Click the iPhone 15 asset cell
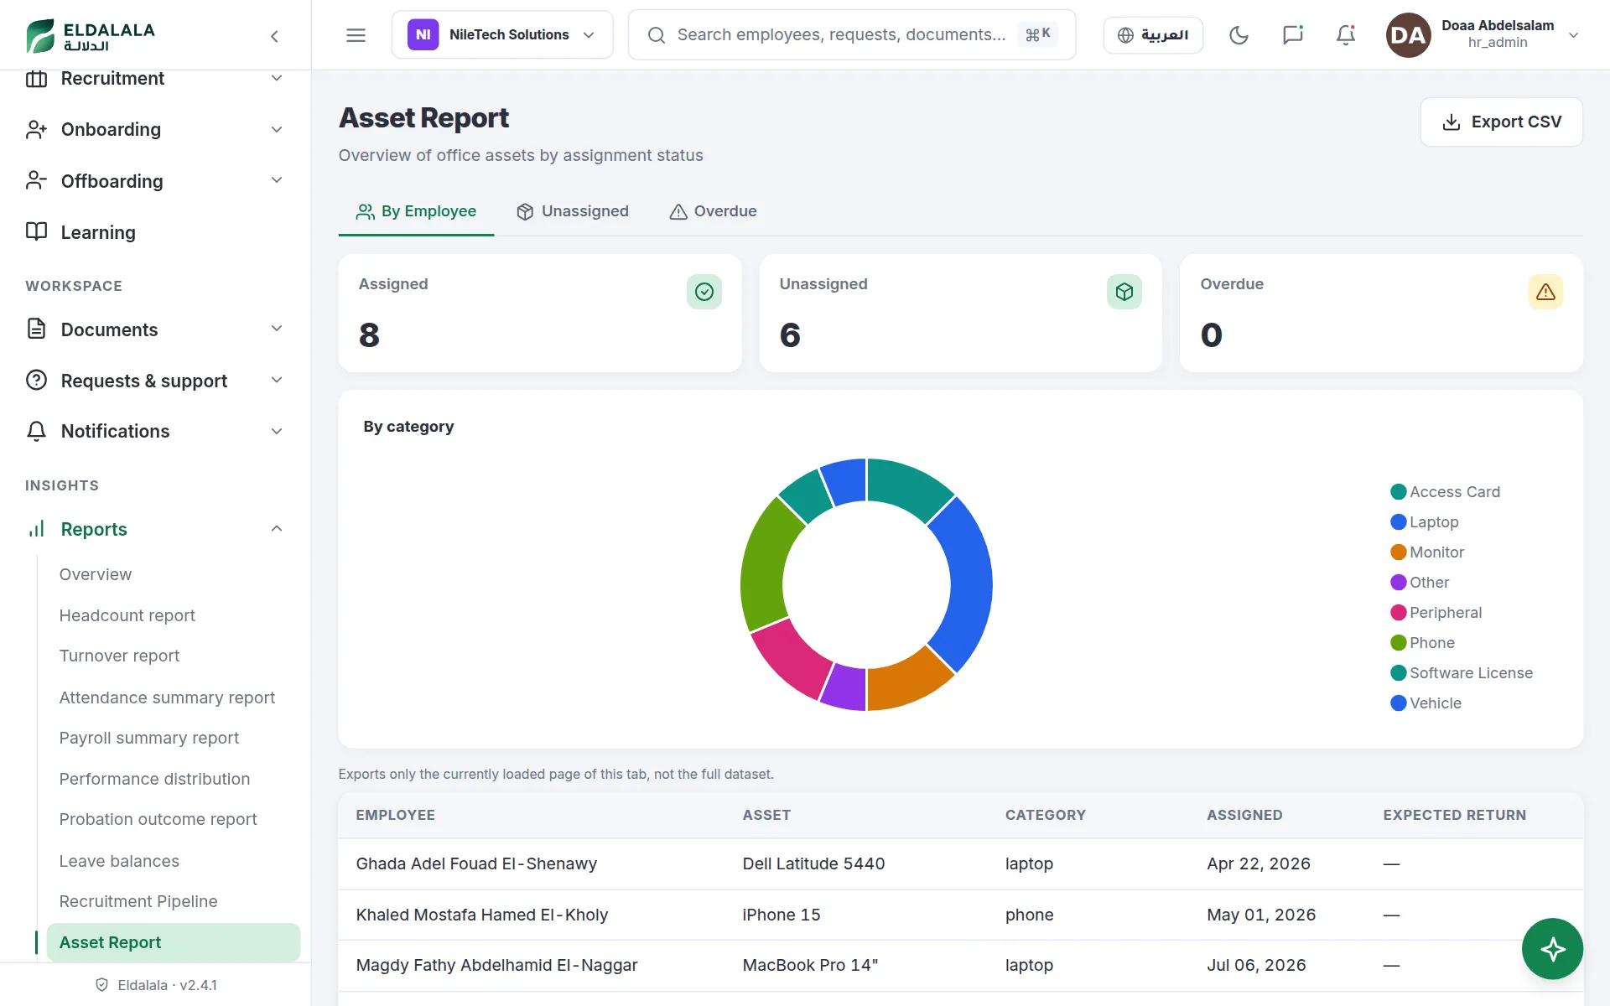Viewport: 1610px width, 1006px height. [x=781, y=915]
